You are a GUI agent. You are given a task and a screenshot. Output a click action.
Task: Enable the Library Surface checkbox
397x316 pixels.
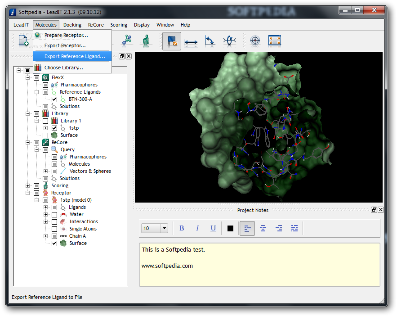(x=45, y=135)
